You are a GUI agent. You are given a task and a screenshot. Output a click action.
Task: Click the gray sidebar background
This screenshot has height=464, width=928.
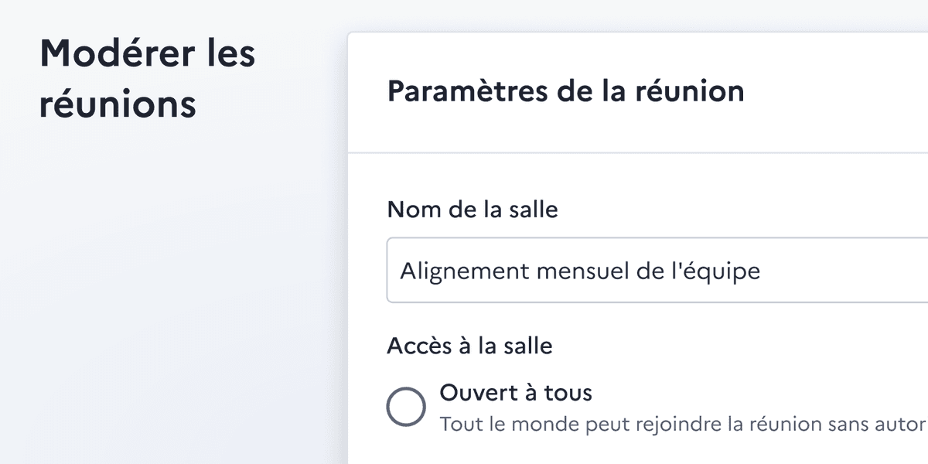click(x=155, y=309)
